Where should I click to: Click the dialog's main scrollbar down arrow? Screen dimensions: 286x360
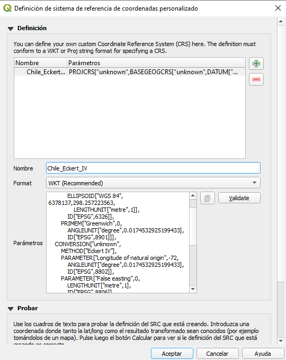click(281, 341)
